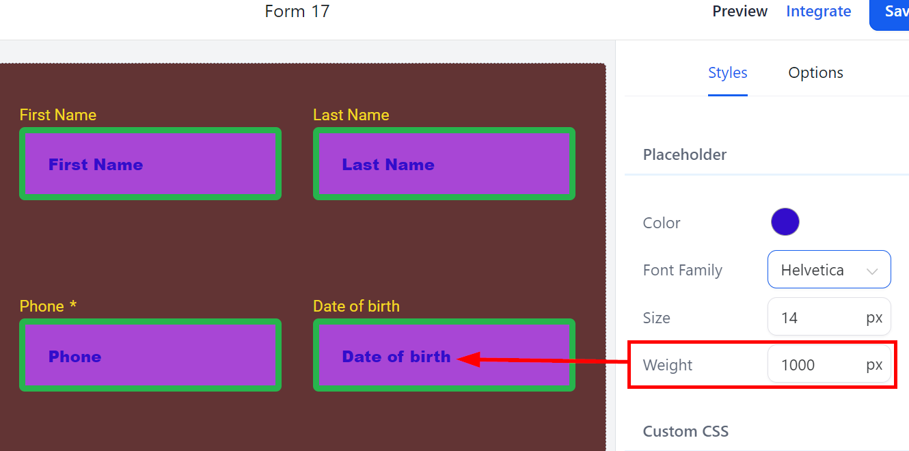This screenshot has width=909, height=451.
Task: Expand the Custom CSS section
Action: click(x=686, y=431)
